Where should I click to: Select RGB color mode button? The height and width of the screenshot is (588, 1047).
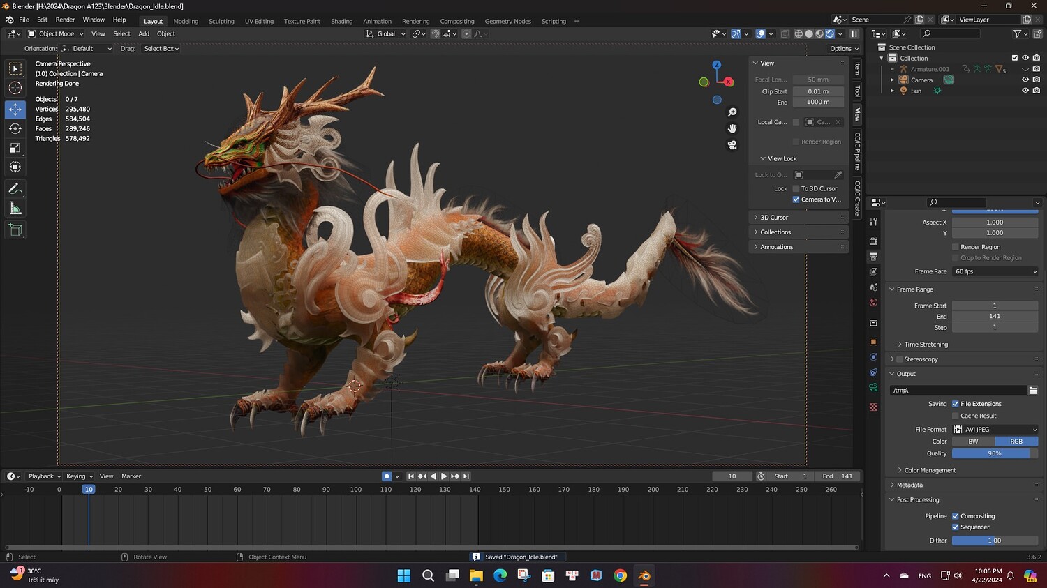(1016, 442)
